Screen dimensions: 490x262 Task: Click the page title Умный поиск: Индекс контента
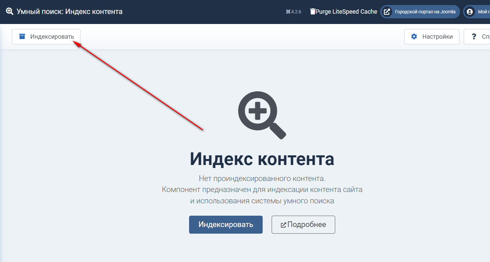point(70,12)
